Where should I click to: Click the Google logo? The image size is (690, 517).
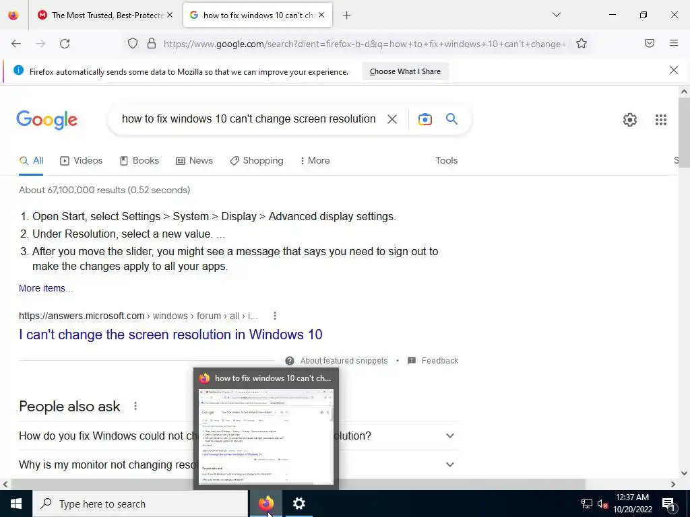coord(47,120)
